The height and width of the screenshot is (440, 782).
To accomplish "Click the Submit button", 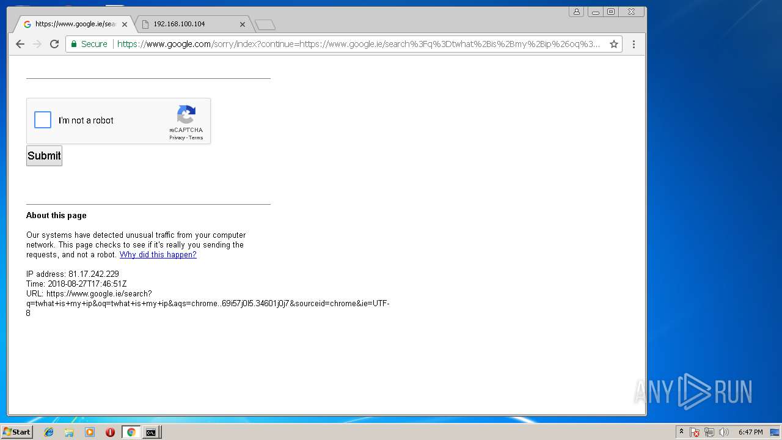I will 44,156.
